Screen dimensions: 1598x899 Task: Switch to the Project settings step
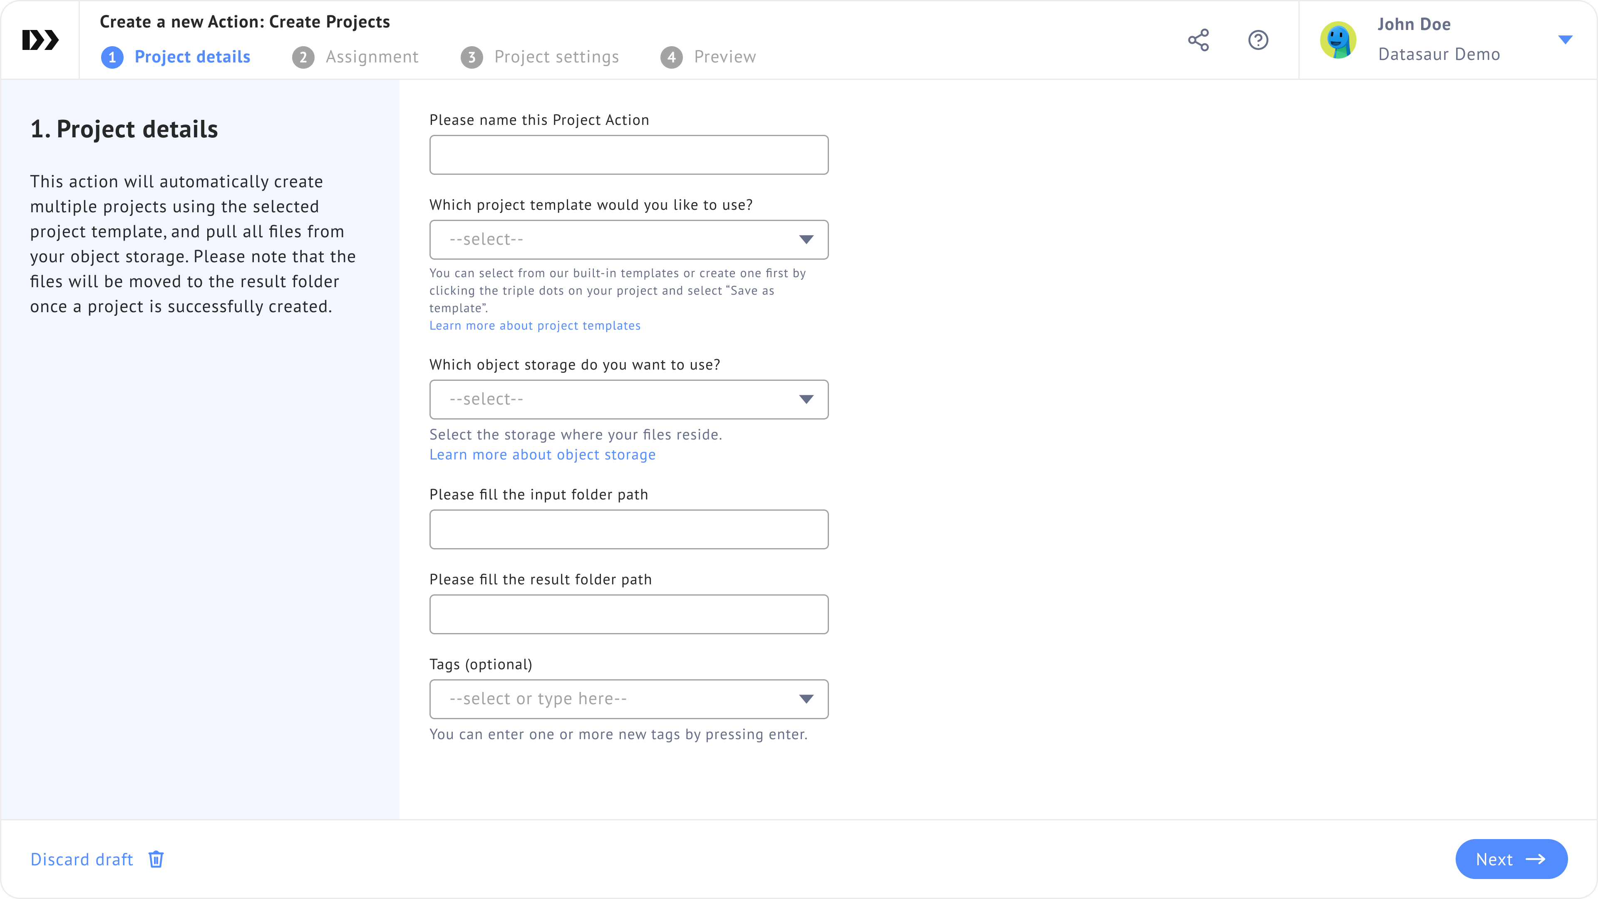point(556,57)
